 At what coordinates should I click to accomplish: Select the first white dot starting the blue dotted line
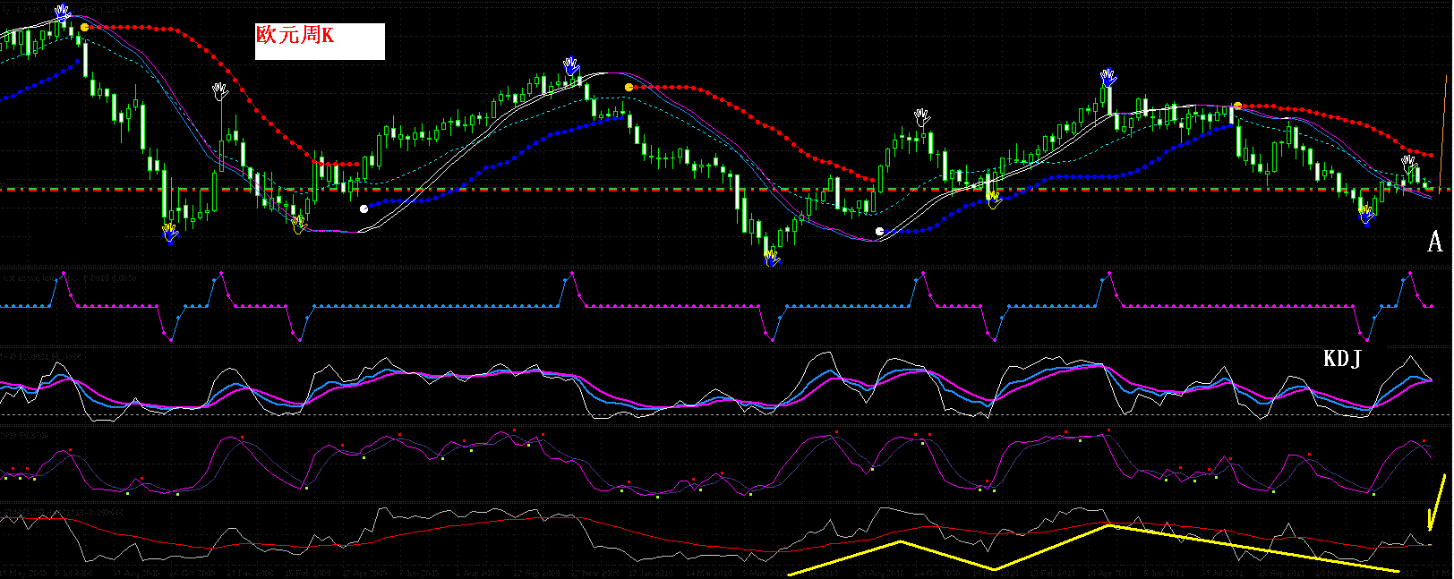(x=363, y=209)
